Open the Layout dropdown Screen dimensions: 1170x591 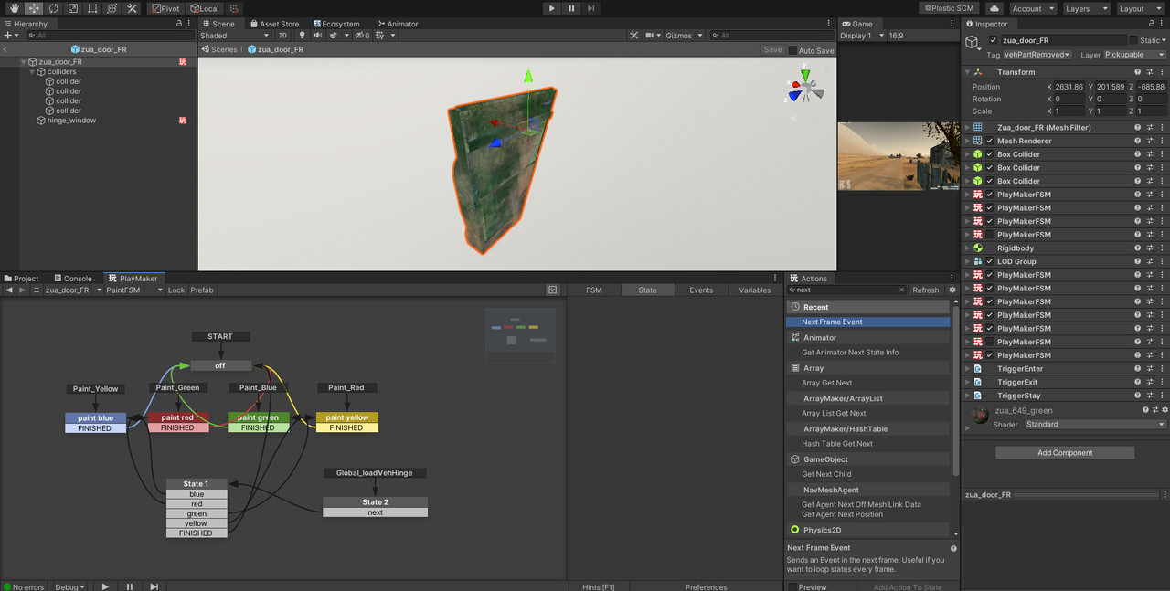click(1139, 8)
